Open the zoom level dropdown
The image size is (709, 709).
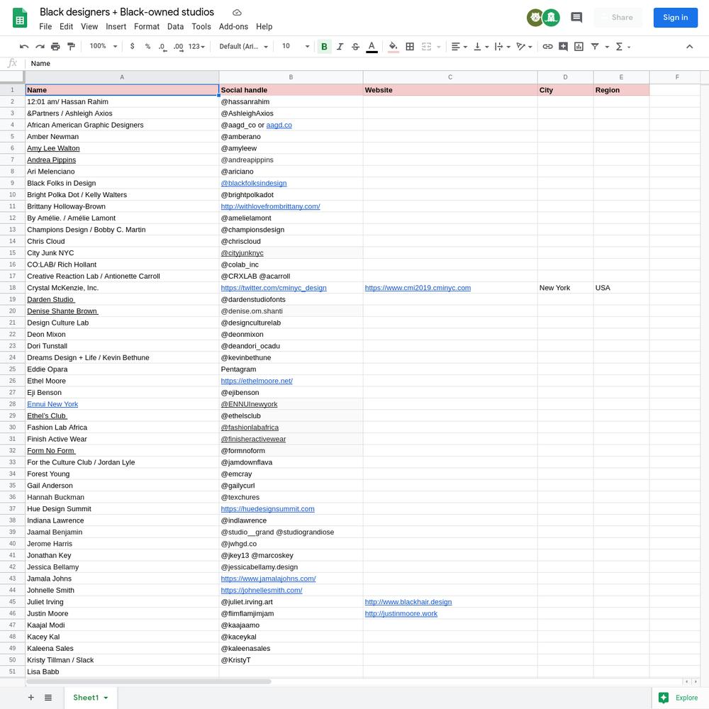(103, 46)
